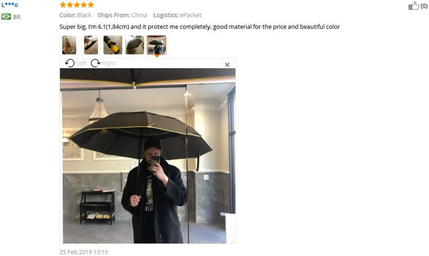
Task: Click the thumbs-up helpful icon
Action: click(x=414, y=5)
